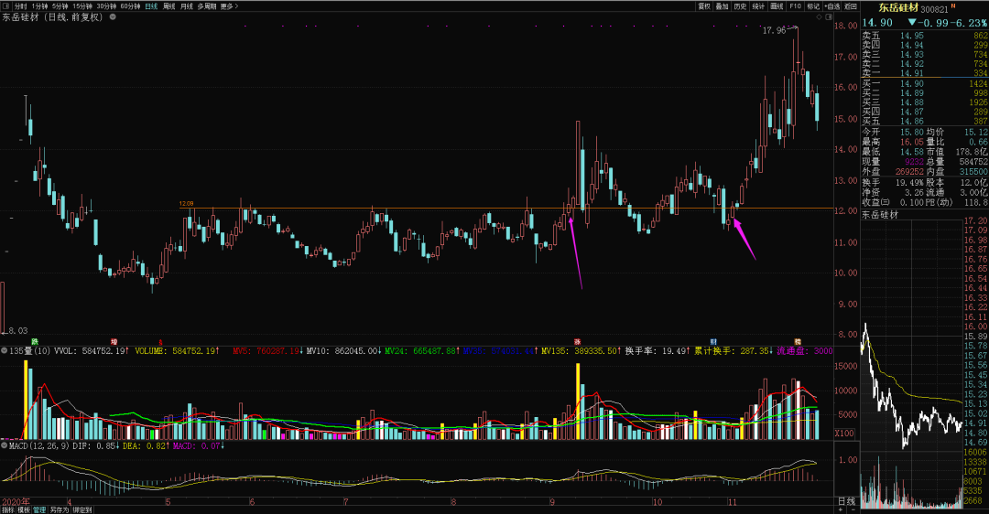
Task: Add stock via +自选 button
Action: [x=832, y=5]
